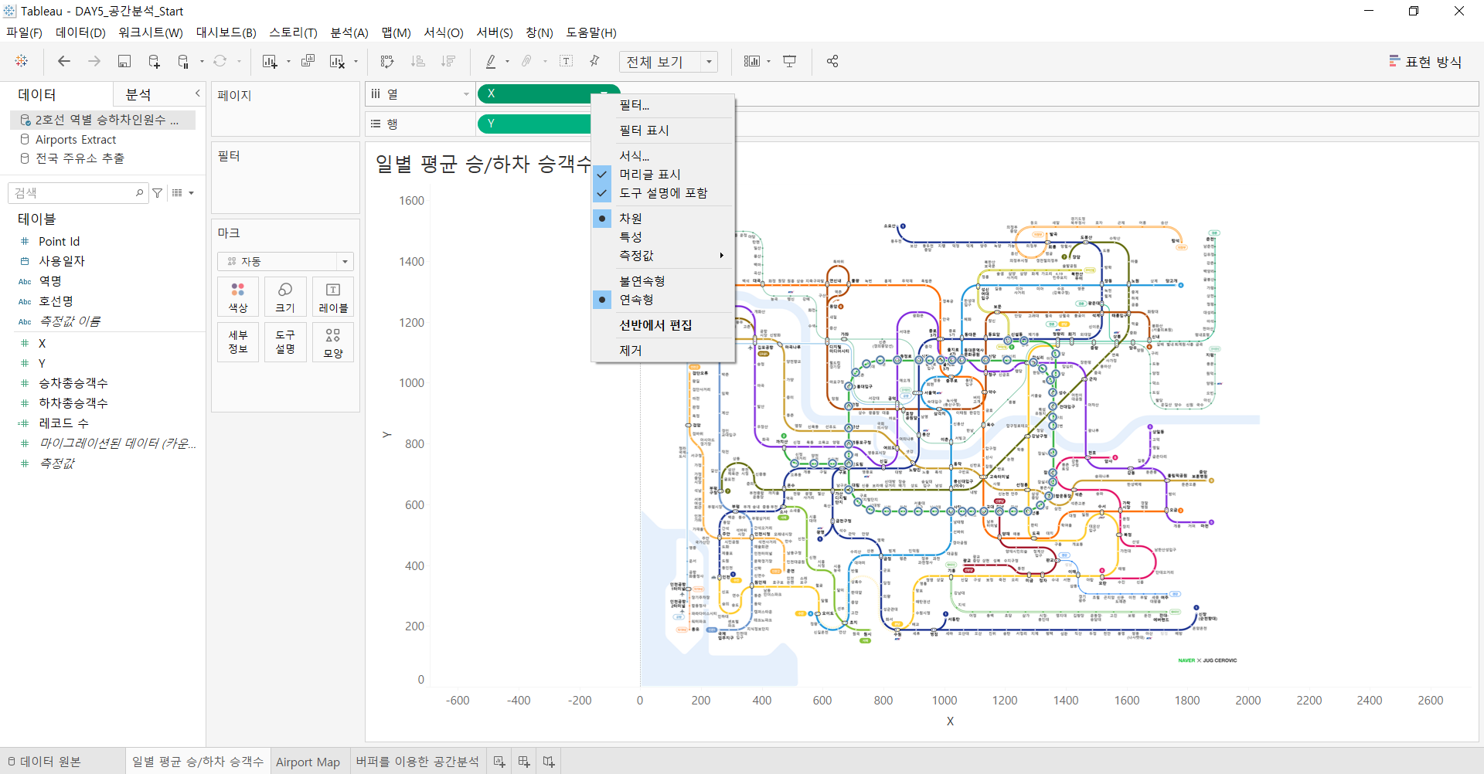Click the 표현 방식 button
This screenshot has width=1484, height=774.
[x=1426, y=62]
